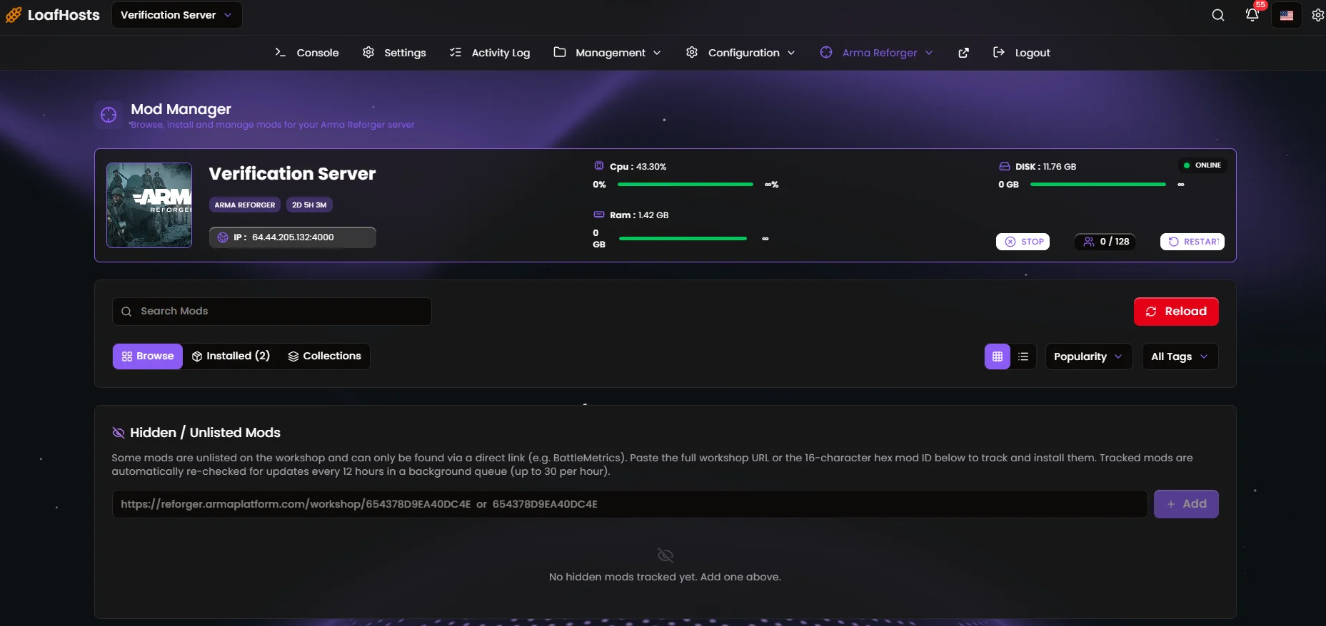Open the Popularity sort dropdown
Viewport: 1326px width, 626px height.
pos(1089,356)
